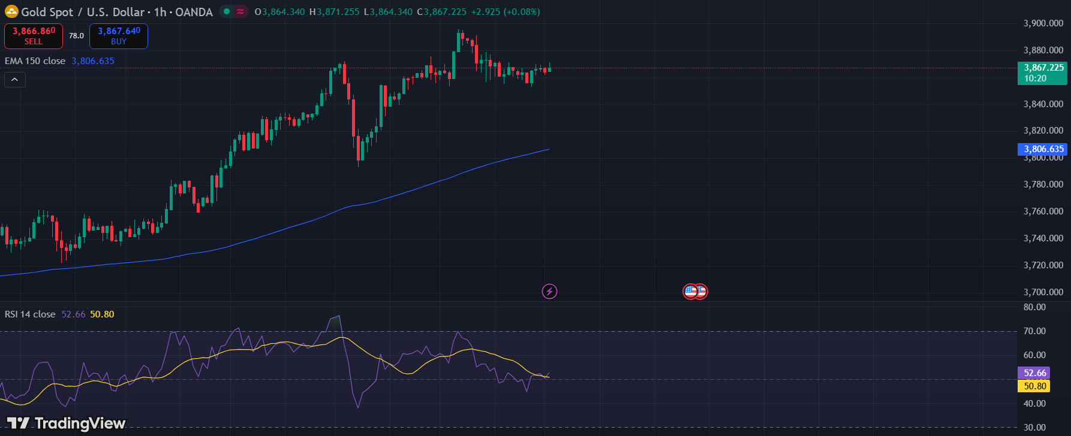Click the blue EMA price label 3,806.635
This screenshot has width=1071, height=436.
pyautogui.click(x=1042, y=149)
